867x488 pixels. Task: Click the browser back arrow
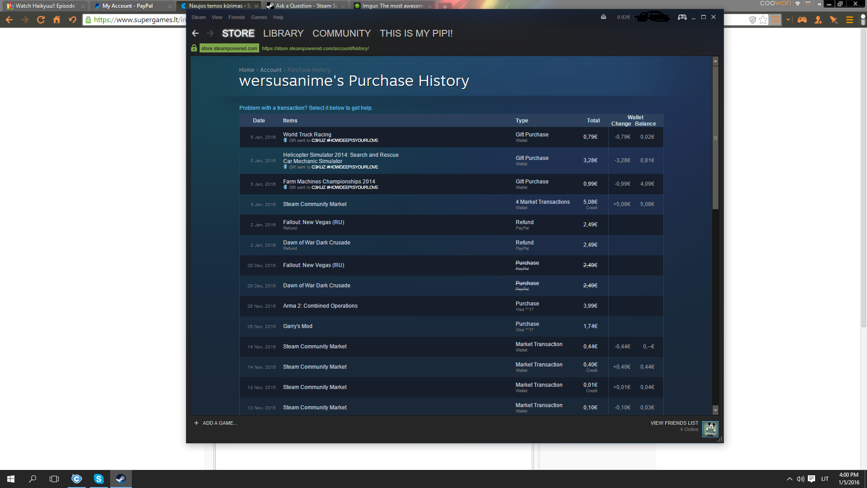pos(9,19)
